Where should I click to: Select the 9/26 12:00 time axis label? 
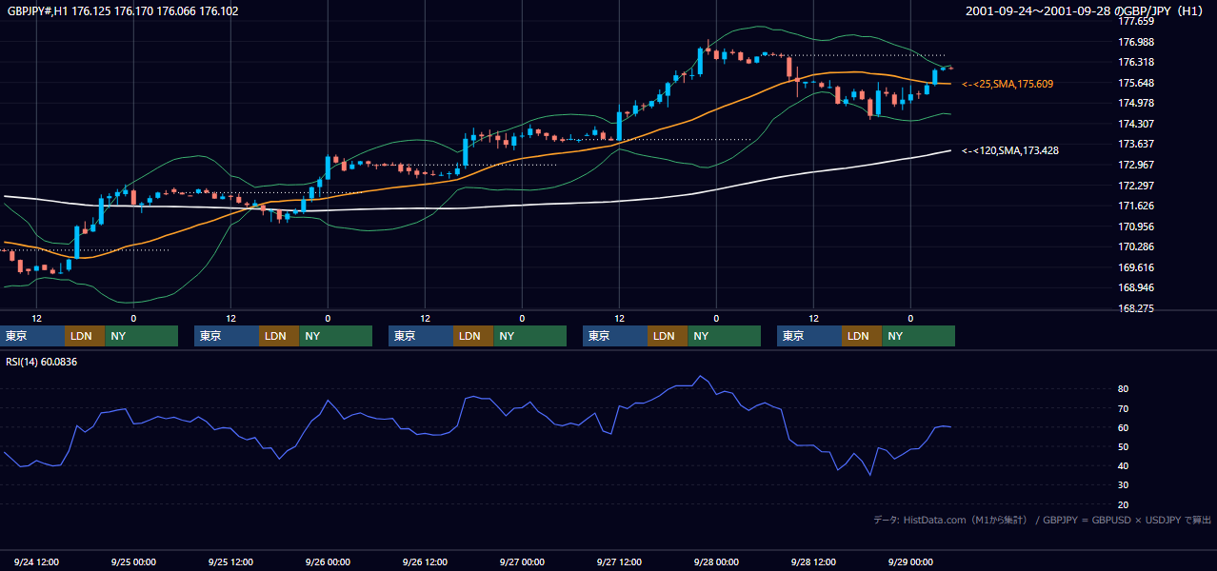[425, 561]
